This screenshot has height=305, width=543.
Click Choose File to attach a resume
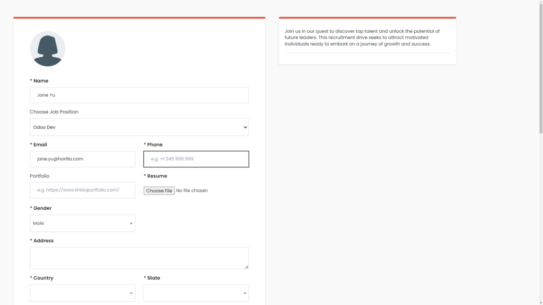click(159, 190)
